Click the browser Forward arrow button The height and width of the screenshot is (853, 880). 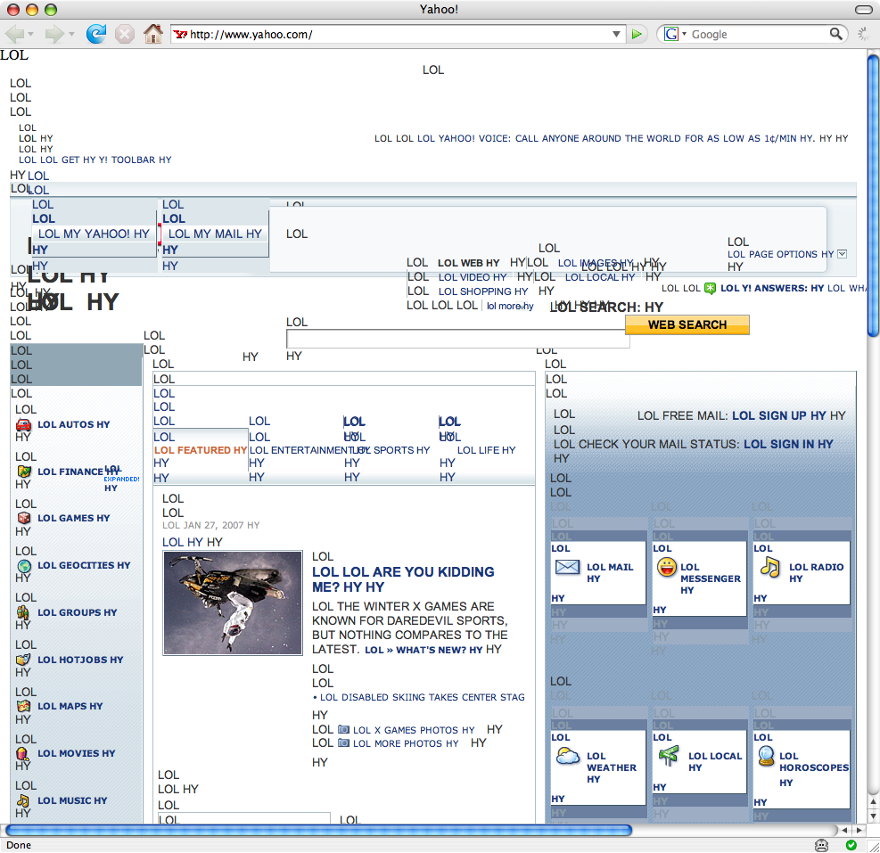coord(53,34)
